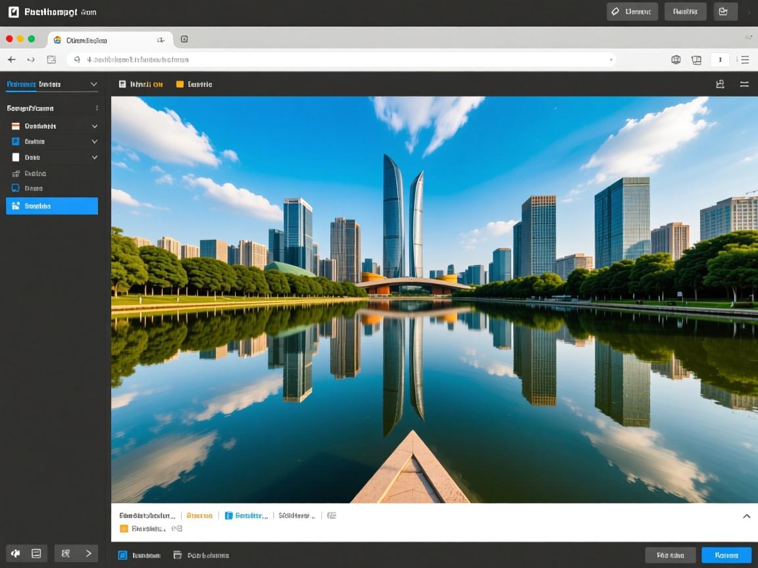Select the highlighted blue sidebar item
This screenshot has width=758, height=568.
(52, 206)
